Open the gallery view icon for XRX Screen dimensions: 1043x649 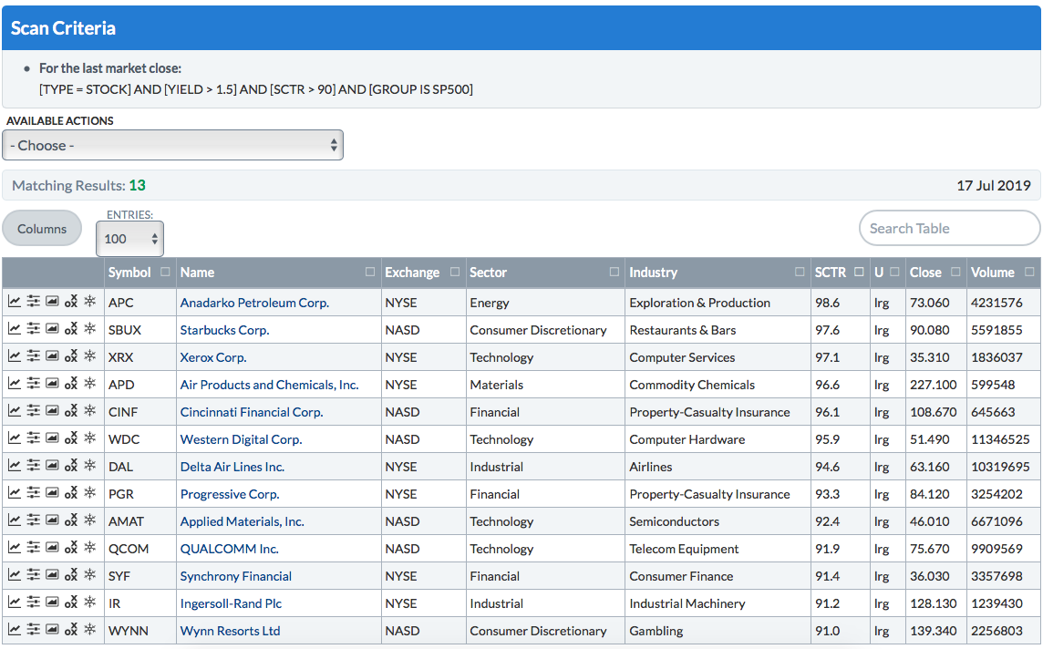point(52,357)
